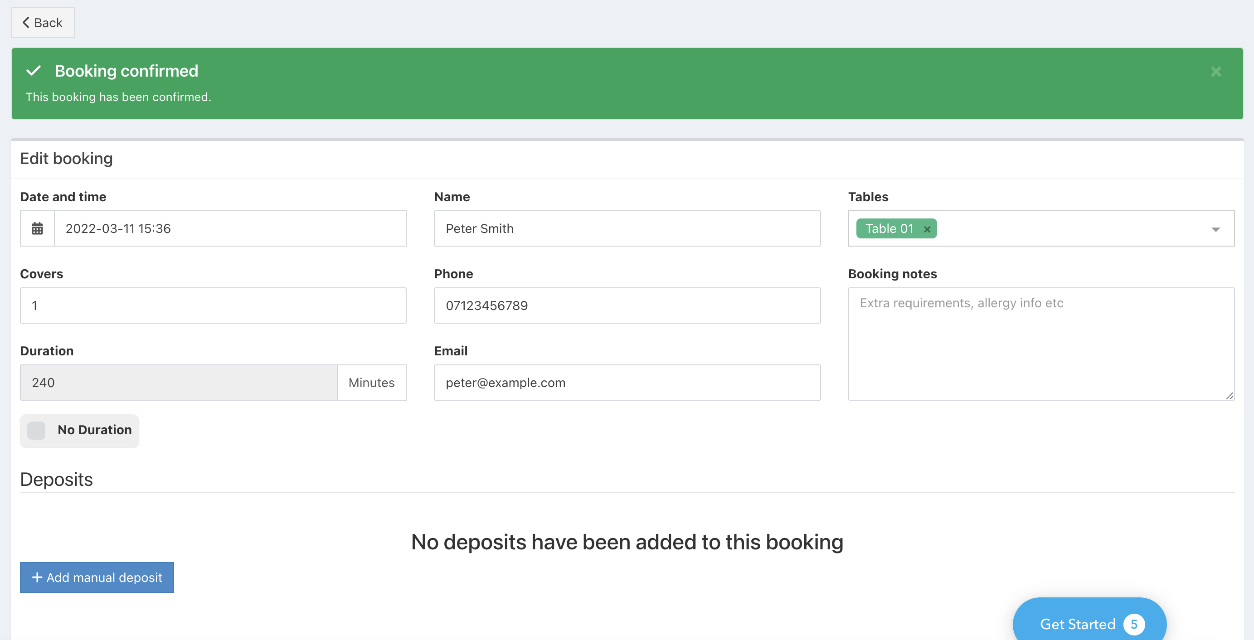Click Add manual deposit button
1254x640 pixels.
[x=97, y=577]
